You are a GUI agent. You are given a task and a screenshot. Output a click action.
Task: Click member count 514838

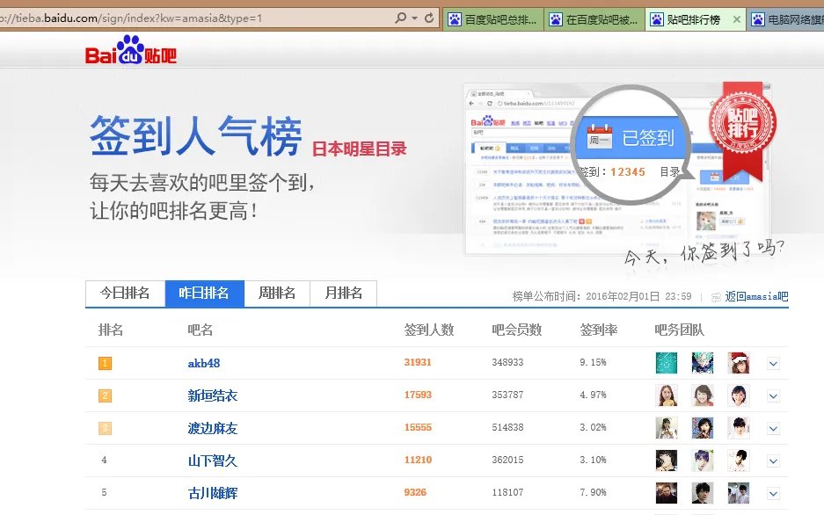coord(507,427)
